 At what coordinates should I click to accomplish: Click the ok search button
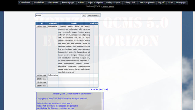tap(84, 15)
